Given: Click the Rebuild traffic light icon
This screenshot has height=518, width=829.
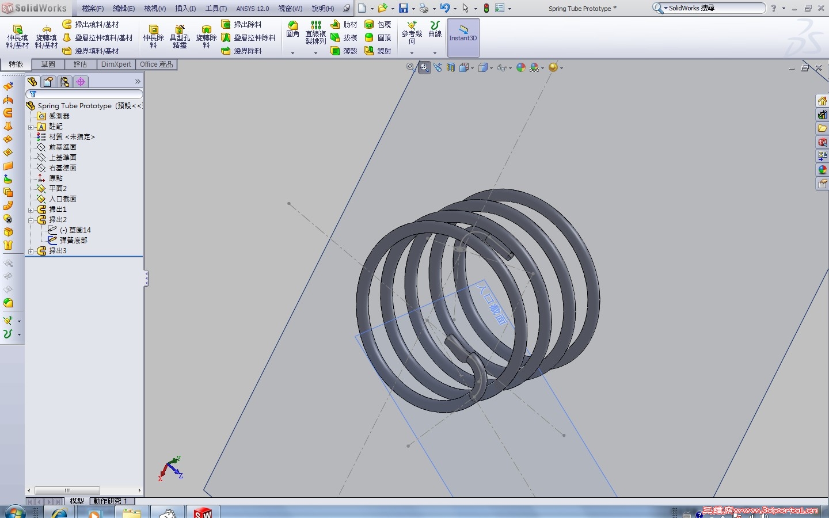Looking at the screenshot, I should tap(486, 8).
